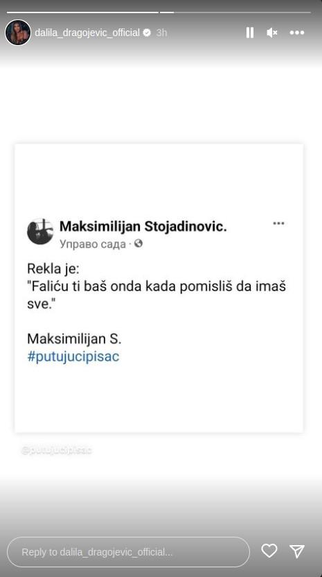Open the #putujucipisac hashtag
The width and height of the screenshot is (322, 577).
point(73,356)
